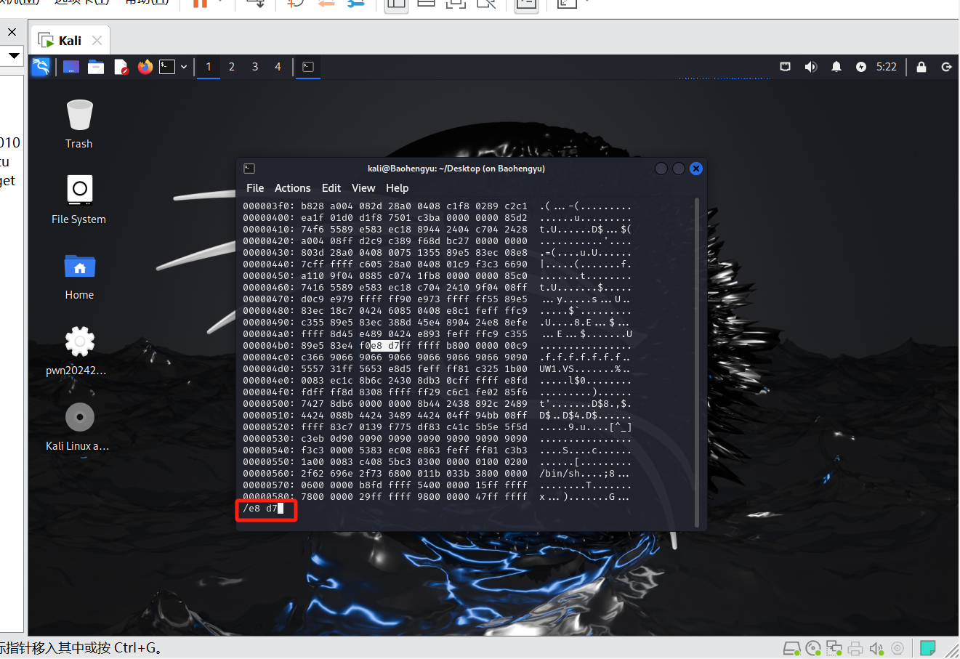Click the VMware printer status icon
Screen dimensions: 960x659
click(855, 648)
